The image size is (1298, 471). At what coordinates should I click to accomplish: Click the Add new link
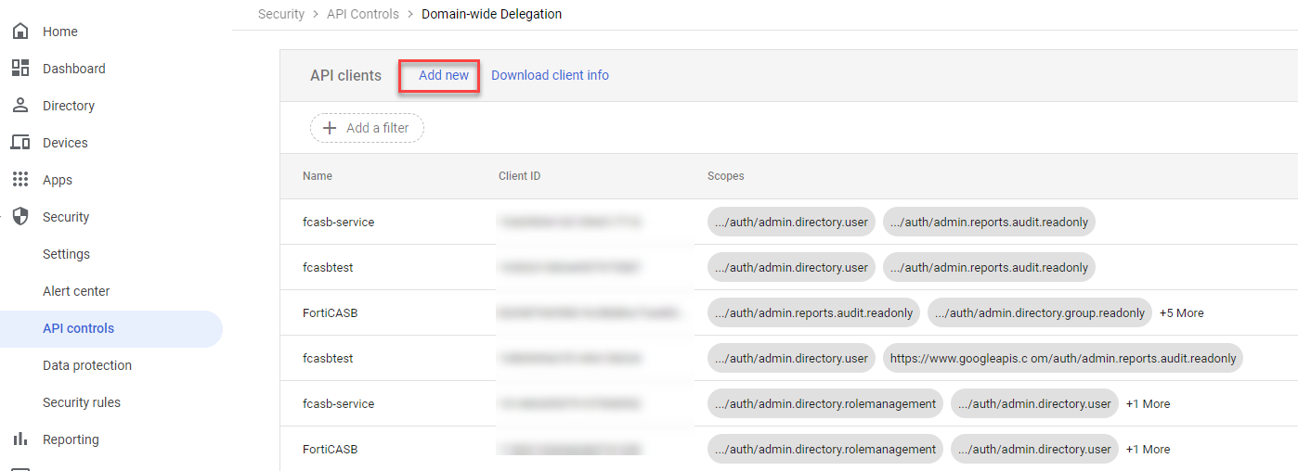click(444, 75)
